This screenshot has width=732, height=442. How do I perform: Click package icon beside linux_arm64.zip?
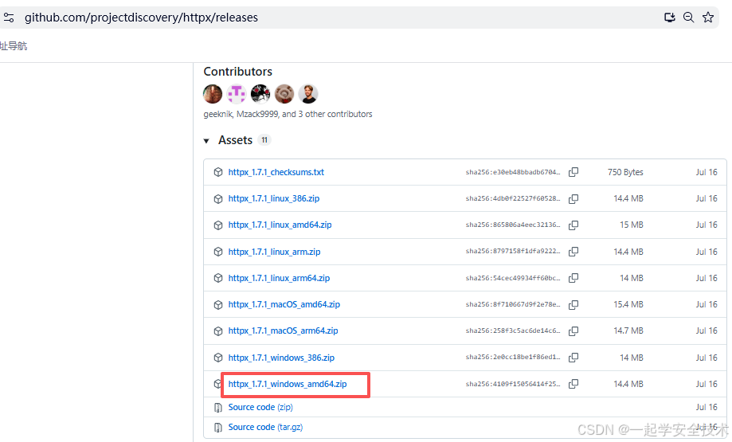(218, 278)
